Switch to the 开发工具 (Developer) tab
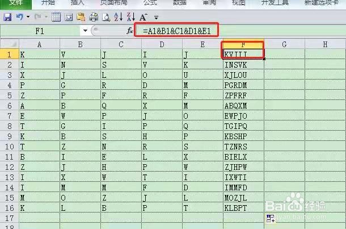Screen dimensions: 346x229 (x=275, y=3)
